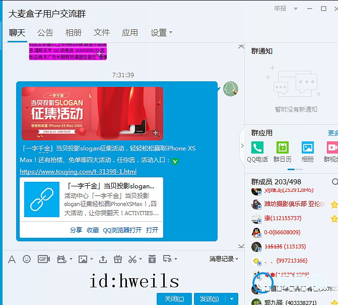Open dropdown beside the video clip icon

coord(71,259)
